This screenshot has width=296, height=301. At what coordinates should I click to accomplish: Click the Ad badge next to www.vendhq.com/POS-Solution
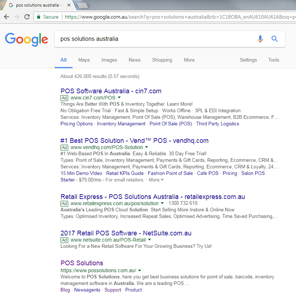coord(65,148)
